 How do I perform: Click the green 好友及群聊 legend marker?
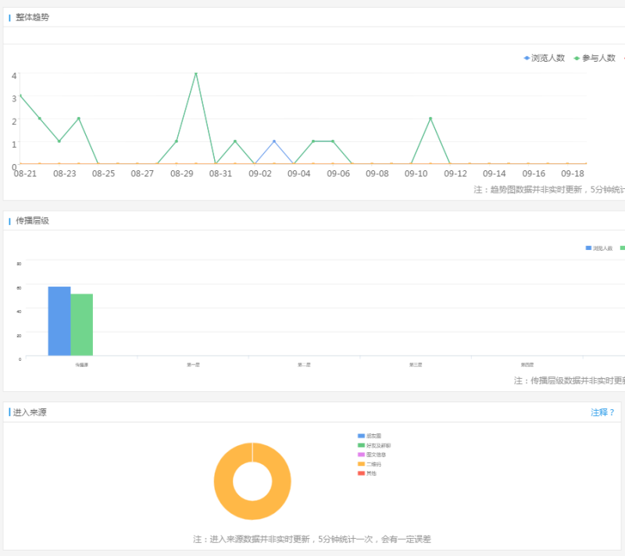tap(361, 445)
